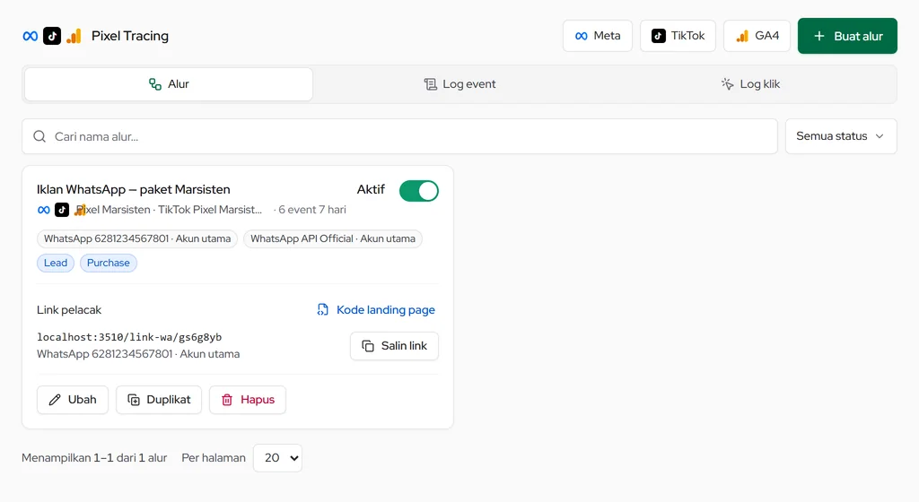Open the Semua status filter dropdown
The height and width of the screenshot is (502, 919).
[x=840, y=136]
